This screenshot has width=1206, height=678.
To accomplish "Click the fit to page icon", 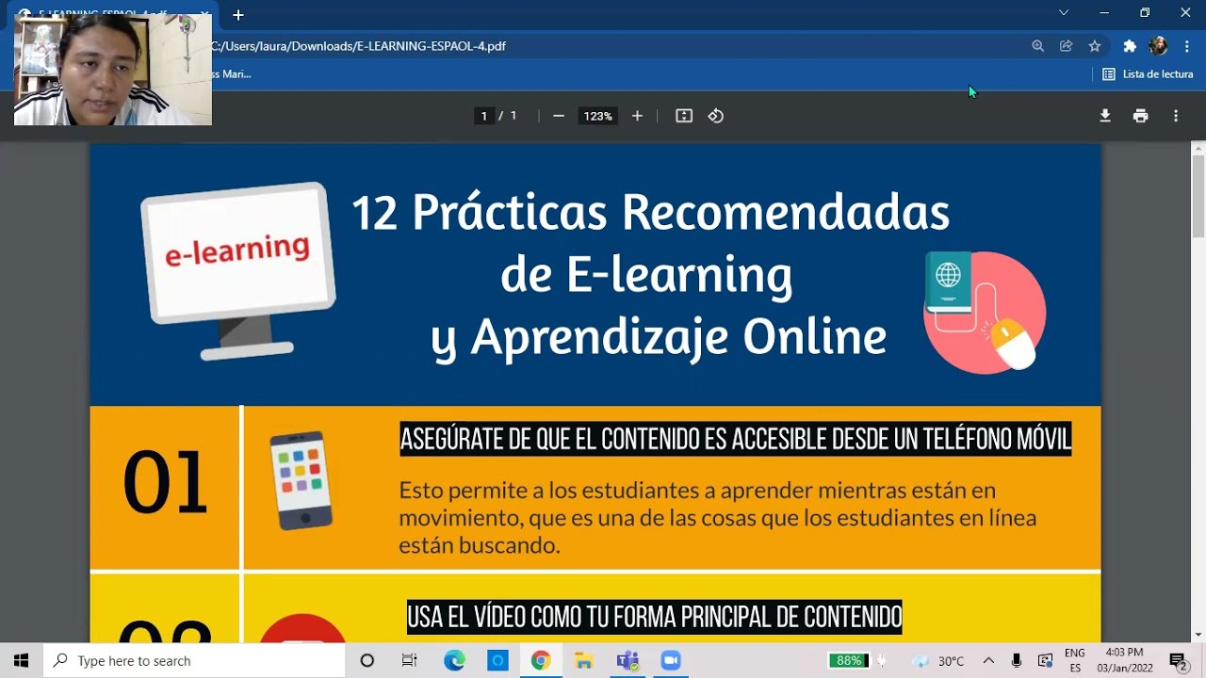I will pyautogui.click(x=684, y=116).
